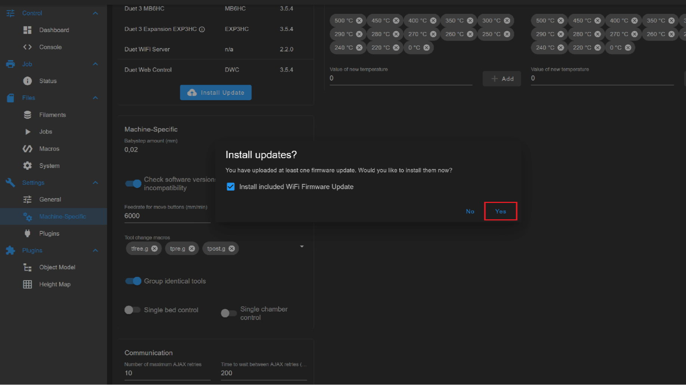Enable Single chamber control
686x385 pixels.
[229, 313]
